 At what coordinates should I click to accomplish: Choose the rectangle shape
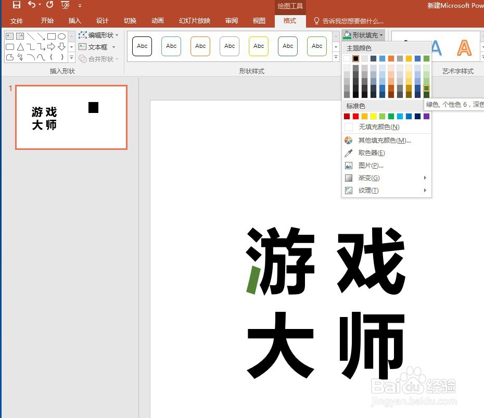pyautogui.click(x=52, y=36)
